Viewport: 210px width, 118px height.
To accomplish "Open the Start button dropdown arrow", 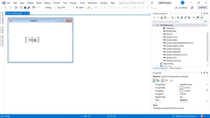I will pos(85,8).
